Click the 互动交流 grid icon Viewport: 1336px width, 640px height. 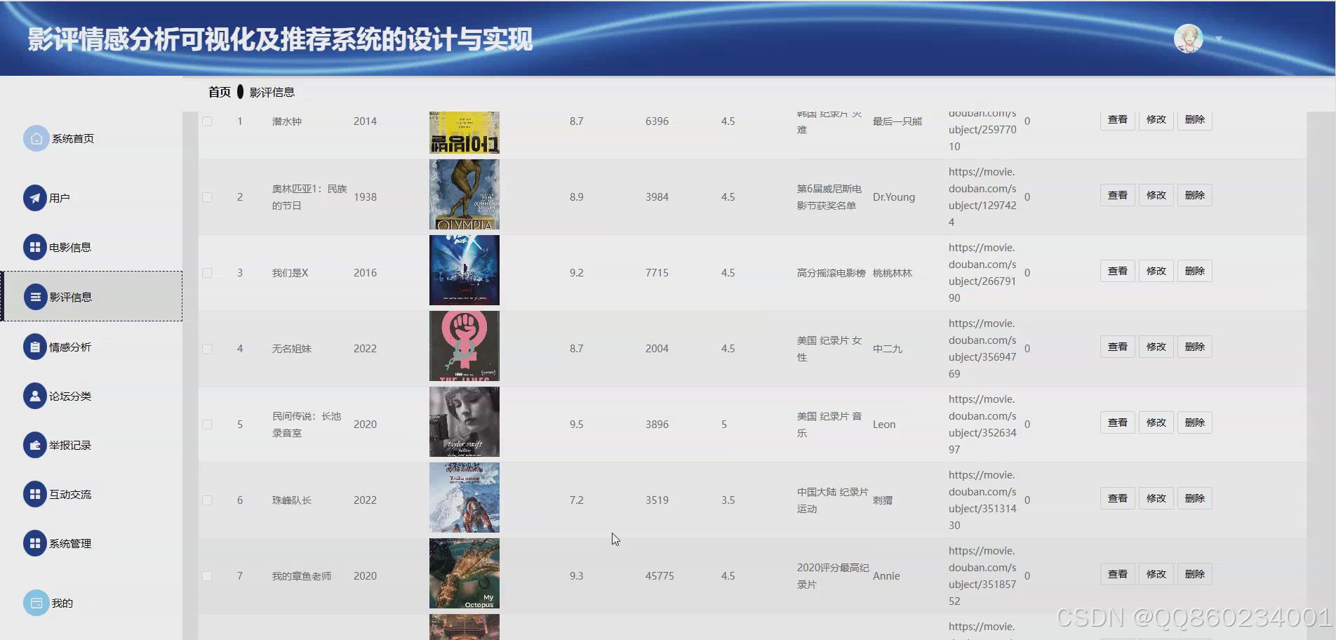coord(34,494)
